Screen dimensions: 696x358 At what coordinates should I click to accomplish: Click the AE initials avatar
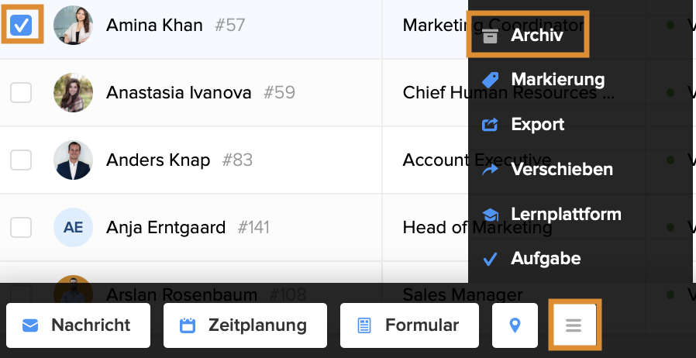[73, 228]
